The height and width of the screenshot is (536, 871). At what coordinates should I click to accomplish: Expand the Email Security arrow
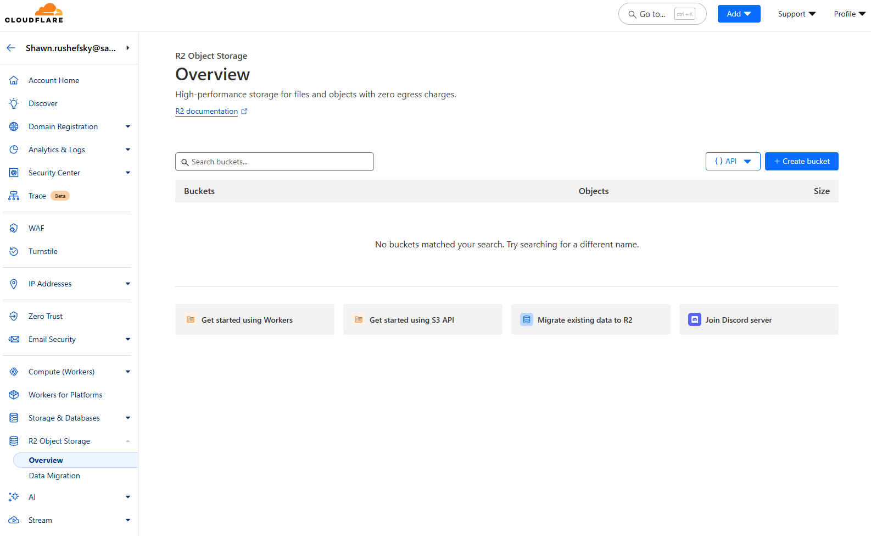[128, 339]
